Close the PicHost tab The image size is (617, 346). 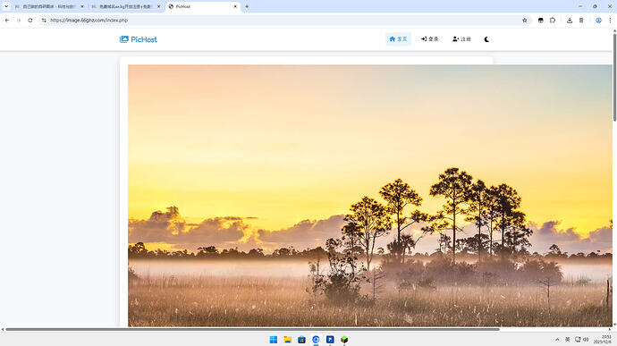235,6
